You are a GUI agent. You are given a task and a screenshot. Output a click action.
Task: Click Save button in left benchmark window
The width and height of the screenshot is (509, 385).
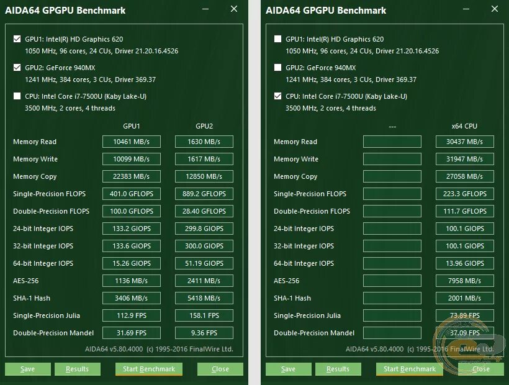(x=27, y=369)
